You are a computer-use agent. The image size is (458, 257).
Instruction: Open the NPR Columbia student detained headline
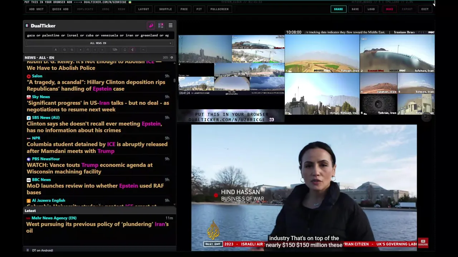coord(97,147)
